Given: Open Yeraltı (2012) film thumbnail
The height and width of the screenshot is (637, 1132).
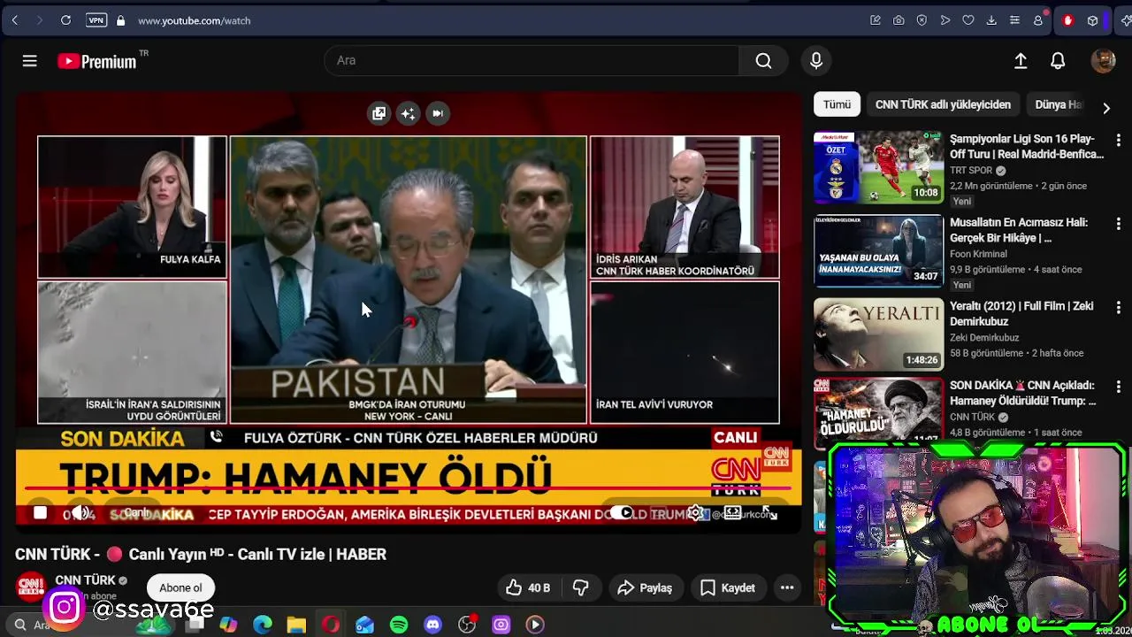Looking at the screenshot, I should [878, 334].
